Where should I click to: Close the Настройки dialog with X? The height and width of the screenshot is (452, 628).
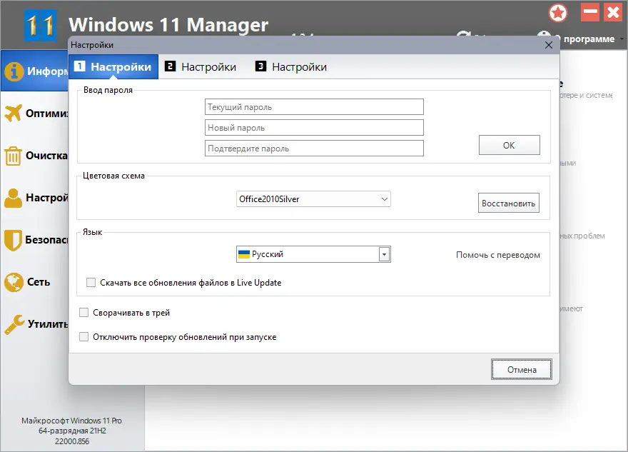pos(549,45)
